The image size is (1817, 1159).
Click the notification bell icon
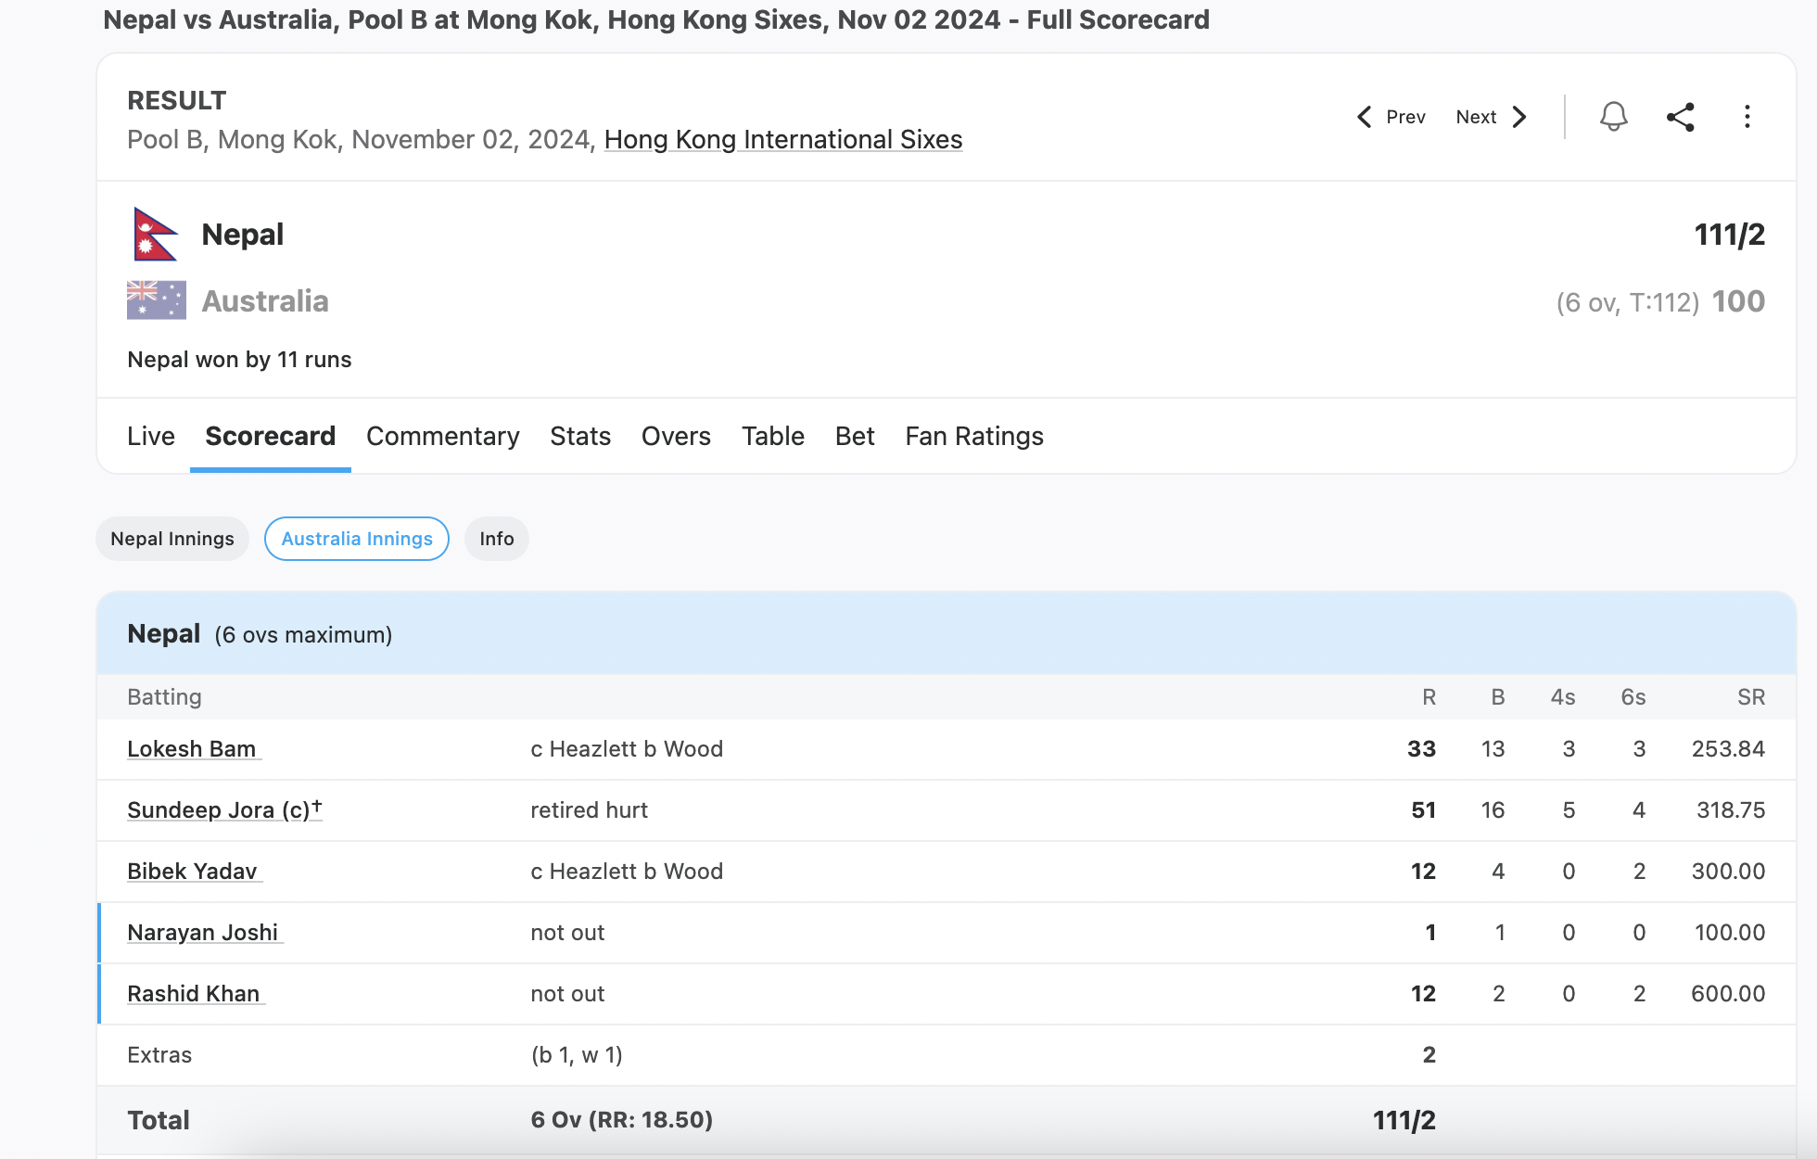coord(1613,117)
